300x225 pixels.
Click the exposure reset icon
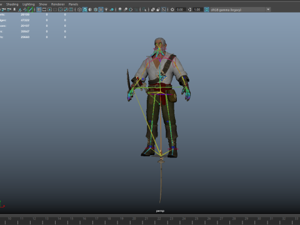pyautogui.click(x=172, y=9)
